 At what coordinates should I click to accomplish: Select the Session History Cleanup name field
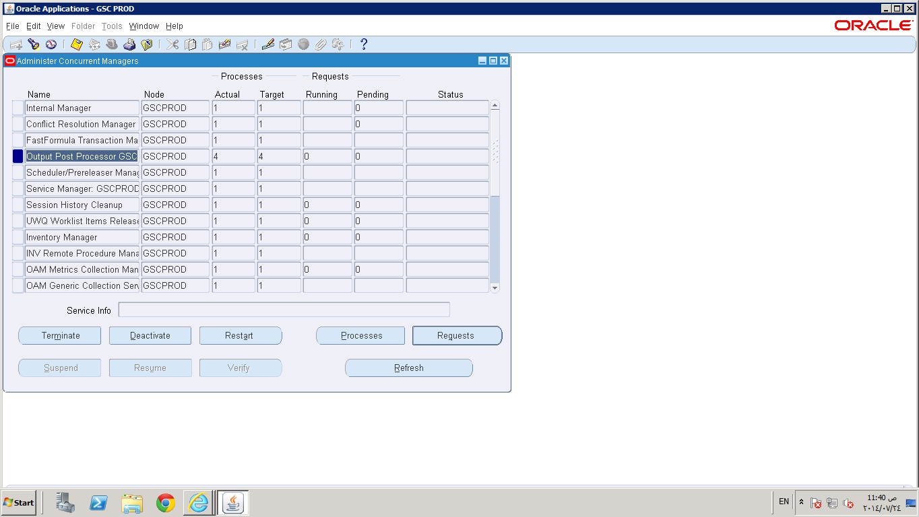click(x=82, y=205)
